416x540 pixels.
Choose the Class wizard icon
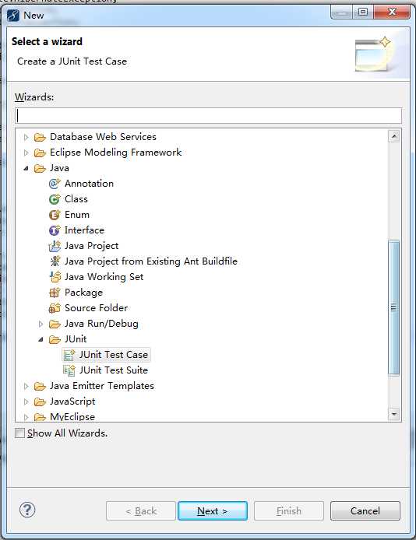[x=55, y=199]
